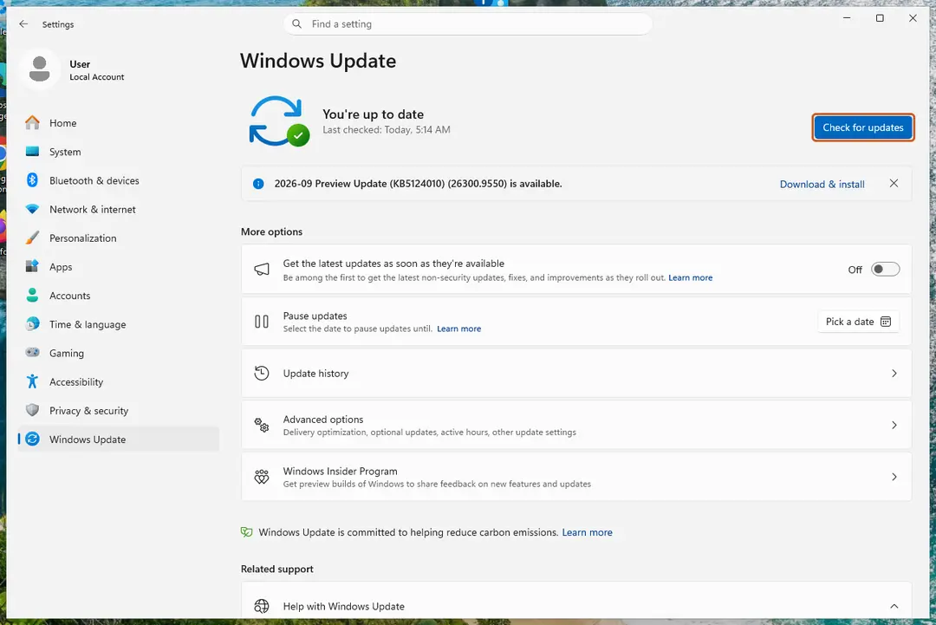Click the Advanced options row title
This screenshot has height=625, width=936.
pos(323,419)
